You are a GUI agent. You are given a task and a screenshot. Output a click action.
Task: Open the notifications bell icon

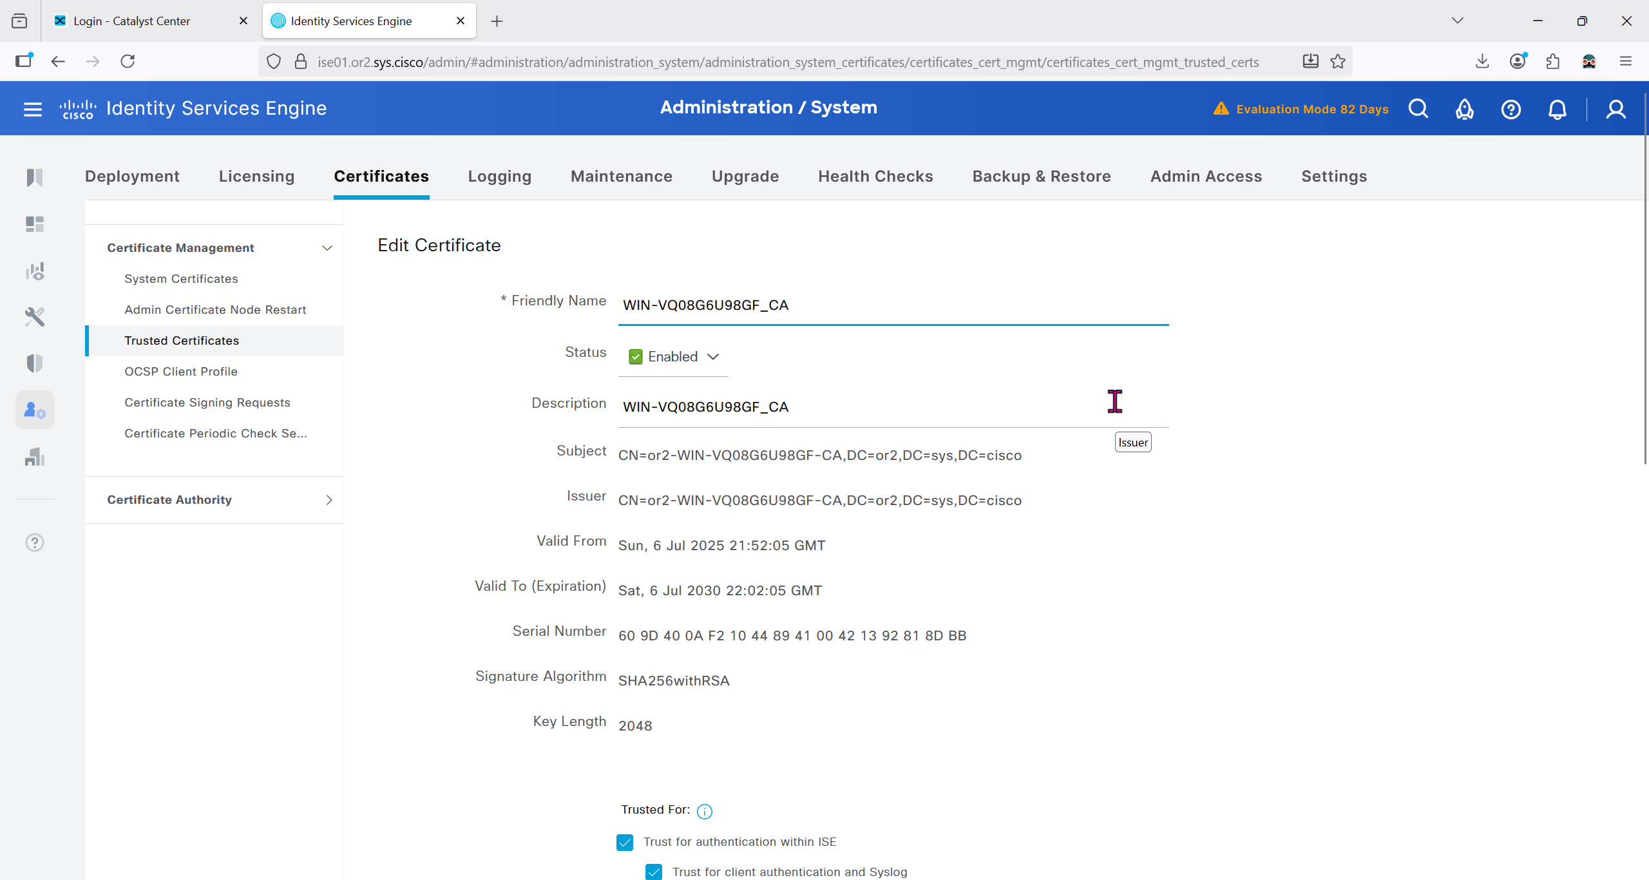click(x=1557, y=109)
